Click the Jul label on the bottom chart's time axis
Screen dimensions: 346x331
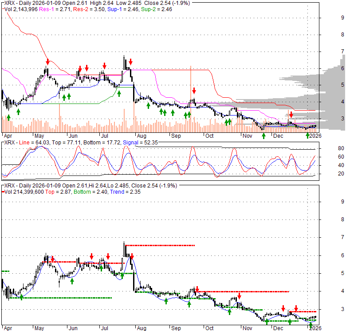[x=105, y=328]
